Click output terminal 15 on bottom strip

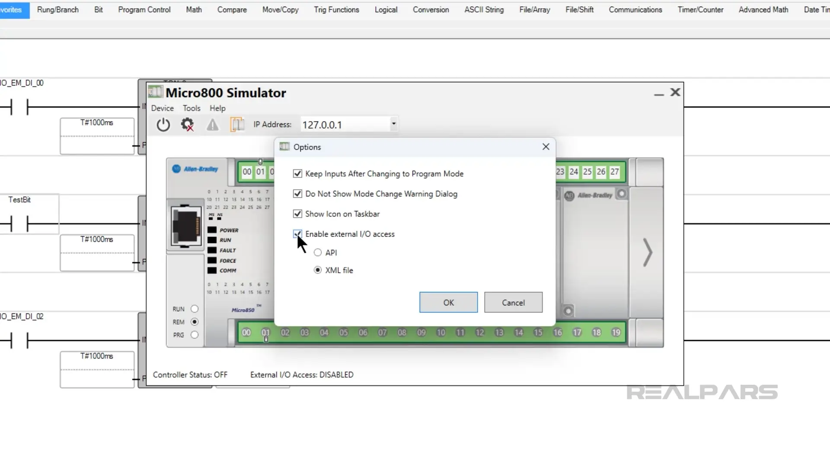(x=538, y=333)
